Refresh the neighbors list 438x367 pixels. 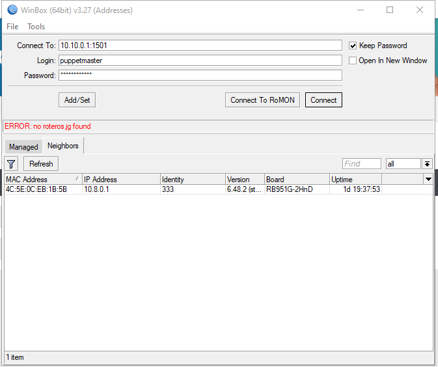41,164
